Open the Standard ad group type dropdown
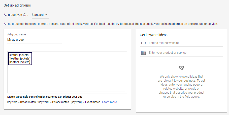The width and height of the screenshot is (229, 115). tap(40, 15)
